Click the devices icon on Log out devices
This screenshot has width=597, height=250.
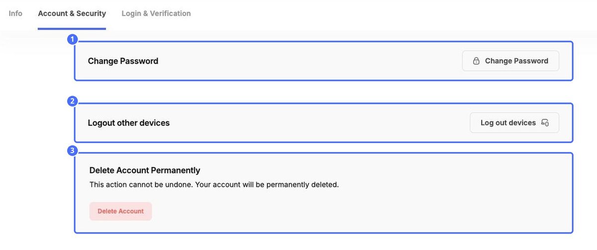coord(545,123)
